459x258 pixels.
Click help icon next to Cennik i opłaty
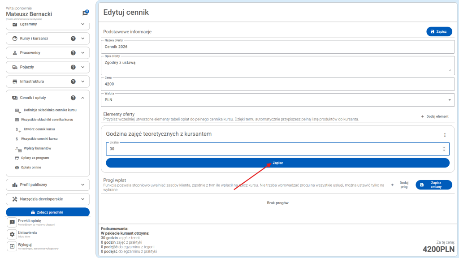click(73, 98)
